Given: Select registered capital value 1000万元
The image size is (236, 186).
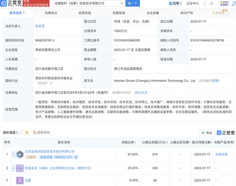Looking at the screenshot, I should (121, 31).
